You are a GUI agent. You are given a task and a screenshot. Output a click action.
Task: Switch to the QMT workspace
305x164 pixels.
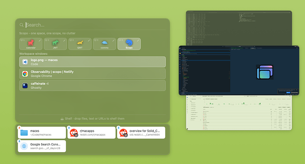pyautogui.click(x=80, y=44)
